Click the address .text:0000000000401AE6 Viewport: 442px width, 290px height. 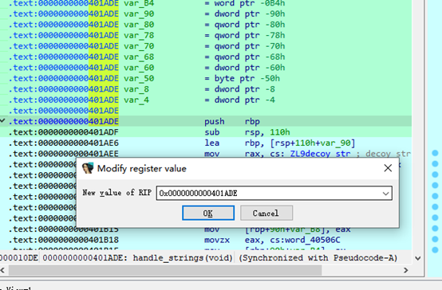click(x=63, y=143)
